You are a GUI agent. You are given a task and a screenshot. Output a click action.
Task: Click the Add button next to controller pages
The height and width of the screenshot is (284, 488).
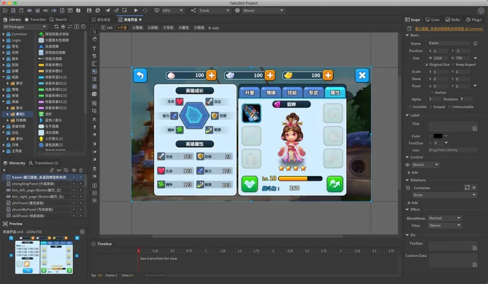tap(213, 28)
